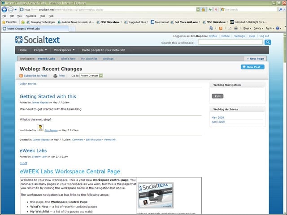Open the Go to Recent Changes dropdown
287x215 pixels.
click(x=91, y=76)
